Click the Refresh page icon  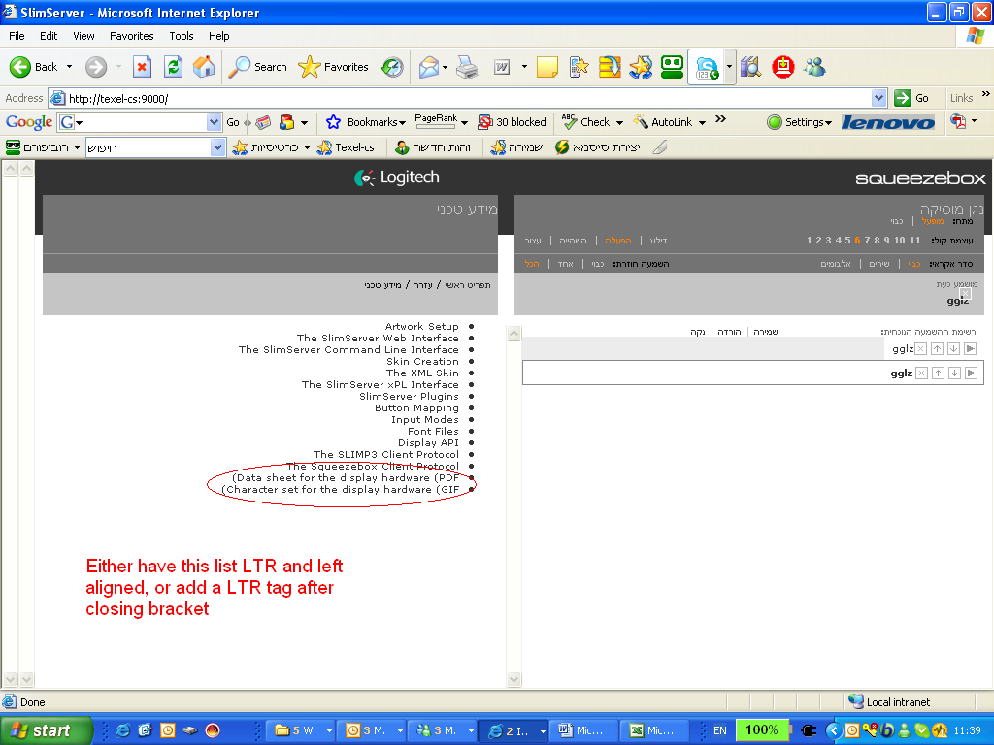(x=173, y=67)
